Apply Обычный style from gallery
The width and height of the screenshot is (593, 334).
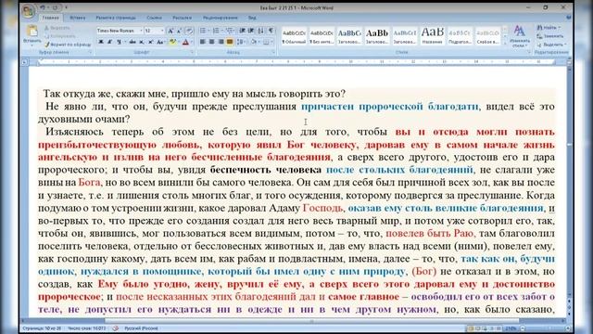coord(294,36)
